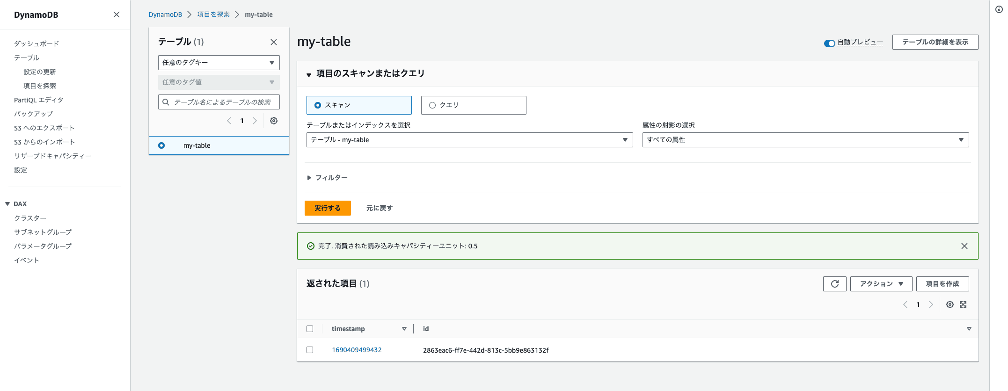Open DAX クラスター in sidebar
The height and width of the screenshot is (391, 1008).
point(30,218)
